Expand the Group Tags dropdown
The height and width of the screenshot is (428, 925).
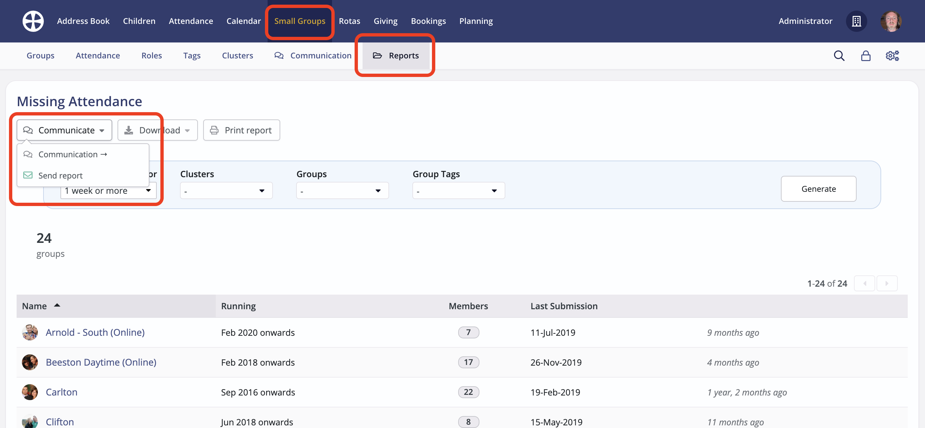[x=458, y=190]
